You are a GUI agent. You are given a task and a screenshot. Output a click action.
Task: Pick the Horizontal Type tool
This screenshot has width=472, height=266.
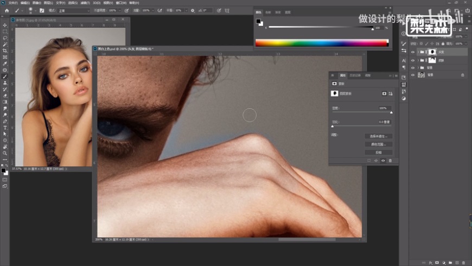tap(5, 127)
